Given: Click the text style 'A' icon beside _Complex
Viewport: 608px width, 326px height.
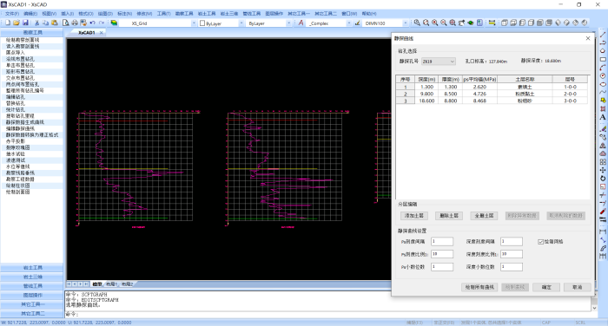Looking at the screenshot, I should (x=301, y=23).
